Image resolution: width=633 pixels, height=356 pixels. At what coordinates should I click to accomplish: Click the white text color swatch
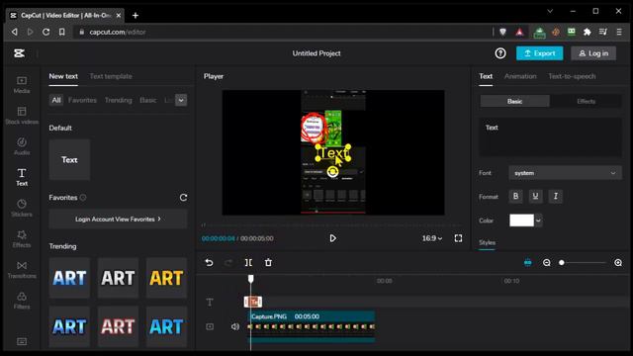point(521,221)
